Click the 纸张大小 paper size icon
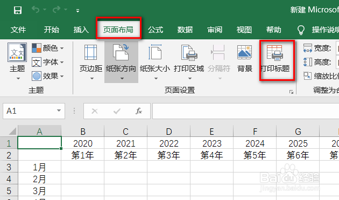 [155, 52]
